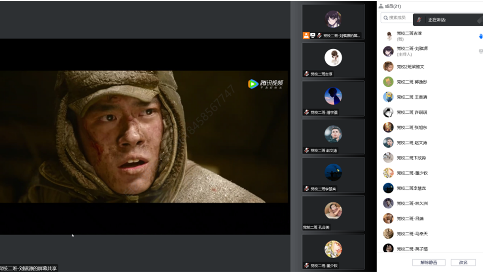Select the 赵文涛 video tile
483x272 pixels.
pos(333,136)
